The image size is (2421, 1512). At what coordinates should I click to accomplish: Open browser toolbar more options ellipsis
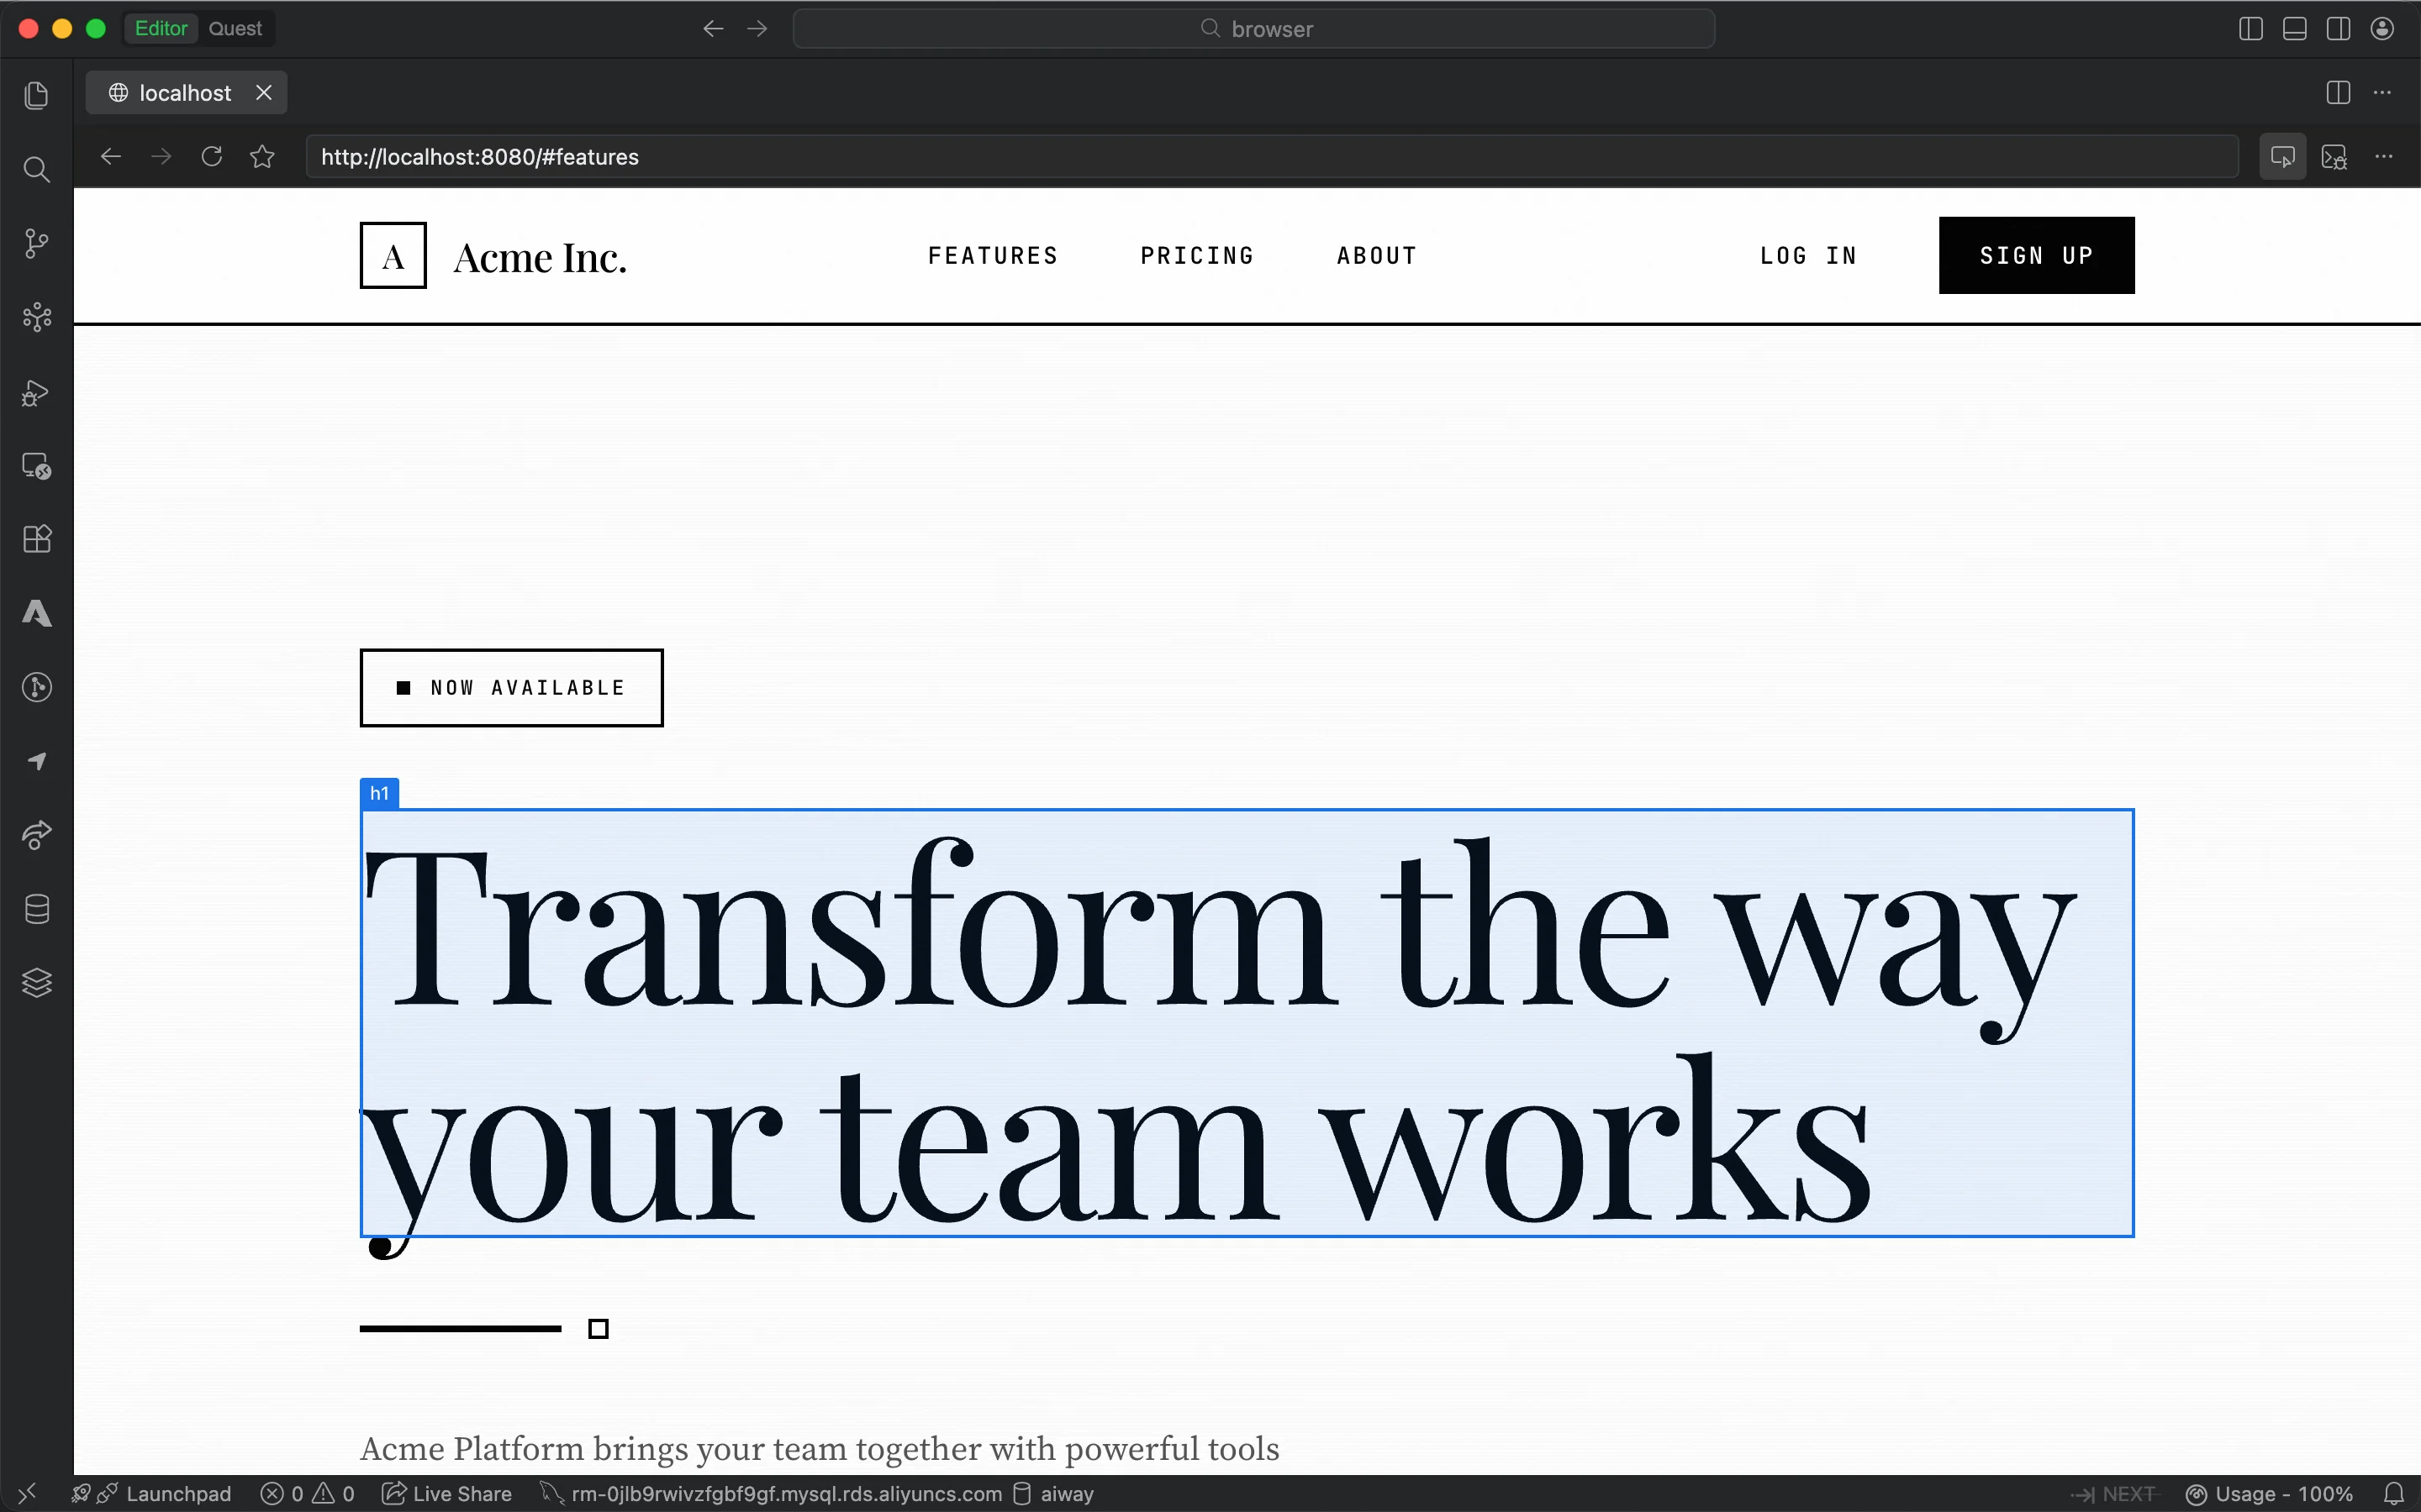click(2384, 157)
